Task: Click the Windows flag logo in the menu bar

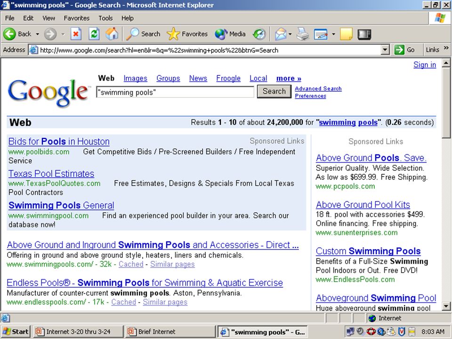Action: [440, 18]
